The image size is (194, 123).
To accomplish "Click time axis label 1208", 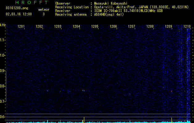I will coord(150,26).
